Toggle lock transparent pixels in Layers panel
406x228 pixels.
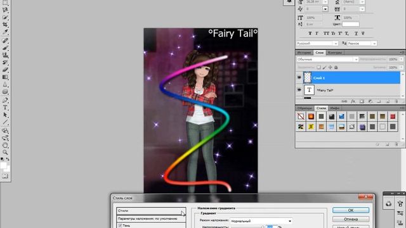pyautogui.click(x=318, y=68)
